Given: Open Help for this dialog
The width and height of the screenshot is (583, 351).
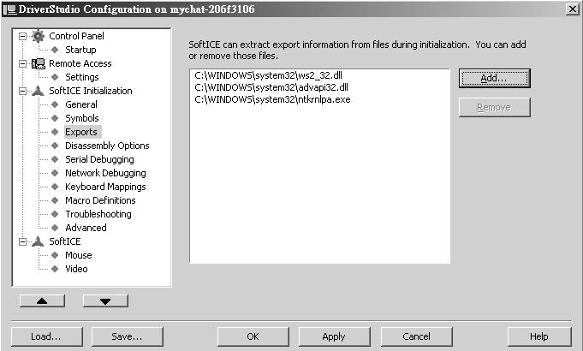Looking at the screenshot, I should (539, 336).
